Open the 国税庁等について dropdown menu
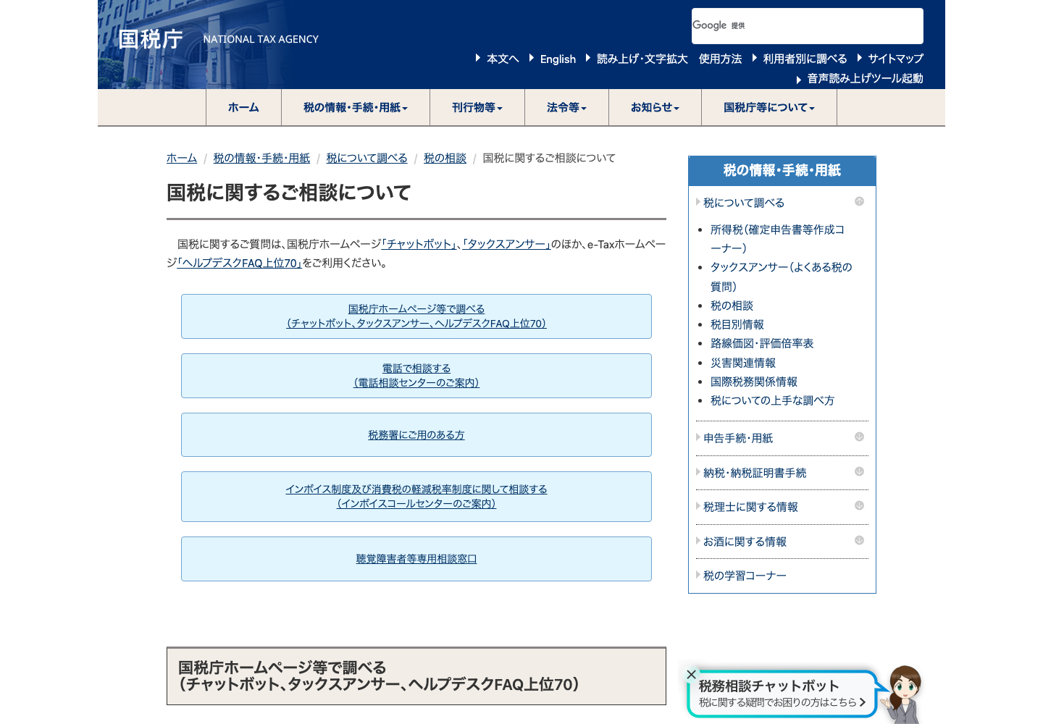 coord(769,107)
